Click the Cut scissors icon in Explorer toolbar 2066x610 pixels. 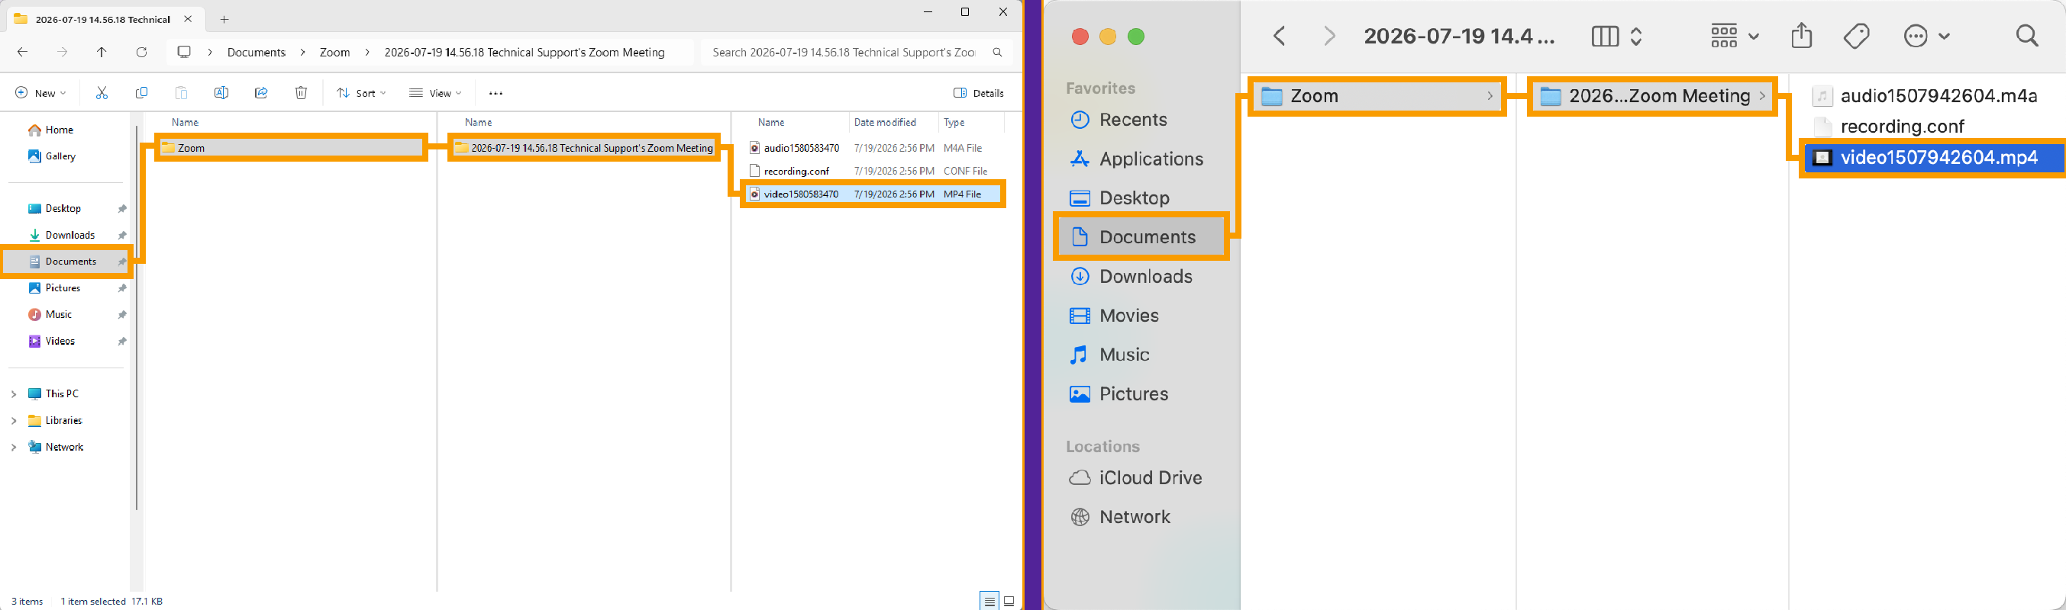click(x=102, y=93)
